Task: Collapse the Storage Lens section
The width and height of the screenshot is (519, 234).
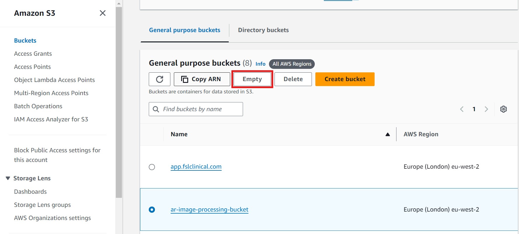Action: (8, 178)
